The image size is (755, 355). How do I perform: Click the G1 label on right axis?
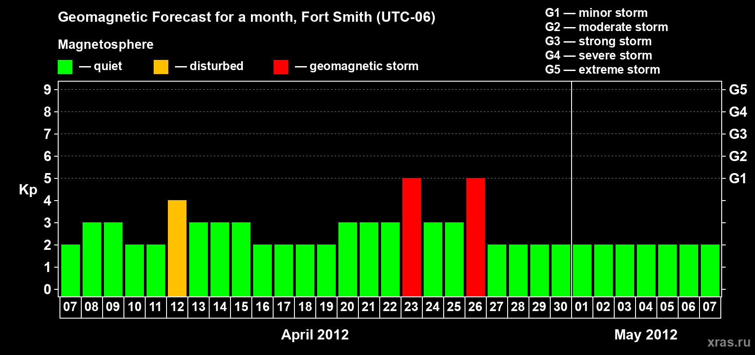click(738, 178)
